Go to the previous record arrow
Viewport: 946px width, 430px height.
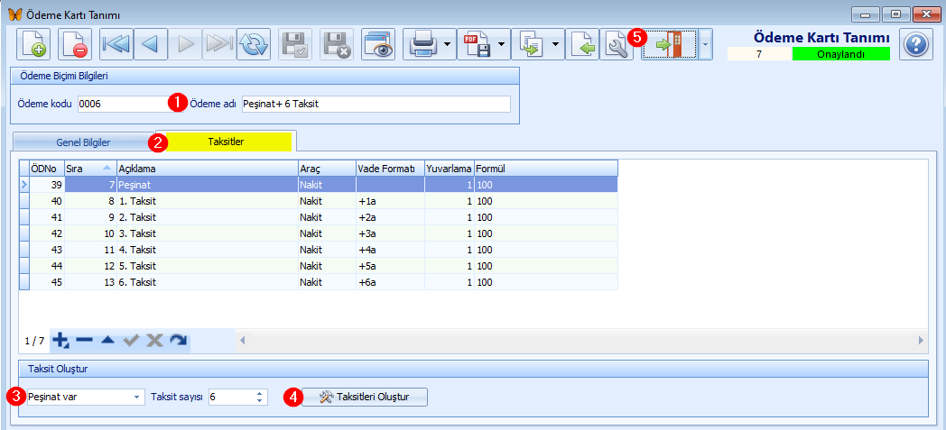[x=150, y=44]
